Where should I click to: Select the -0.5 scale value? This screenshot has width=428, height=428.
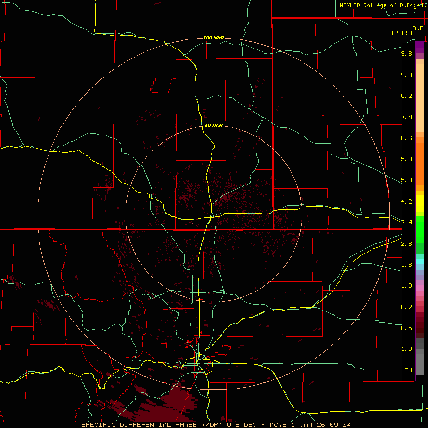point(405,328)
